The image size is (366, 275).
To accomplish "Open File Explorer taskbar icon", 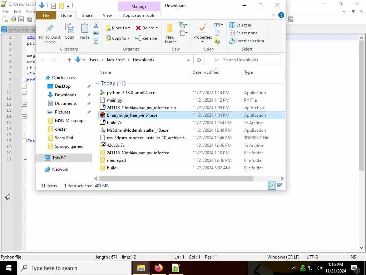I will tap(141, 268).
